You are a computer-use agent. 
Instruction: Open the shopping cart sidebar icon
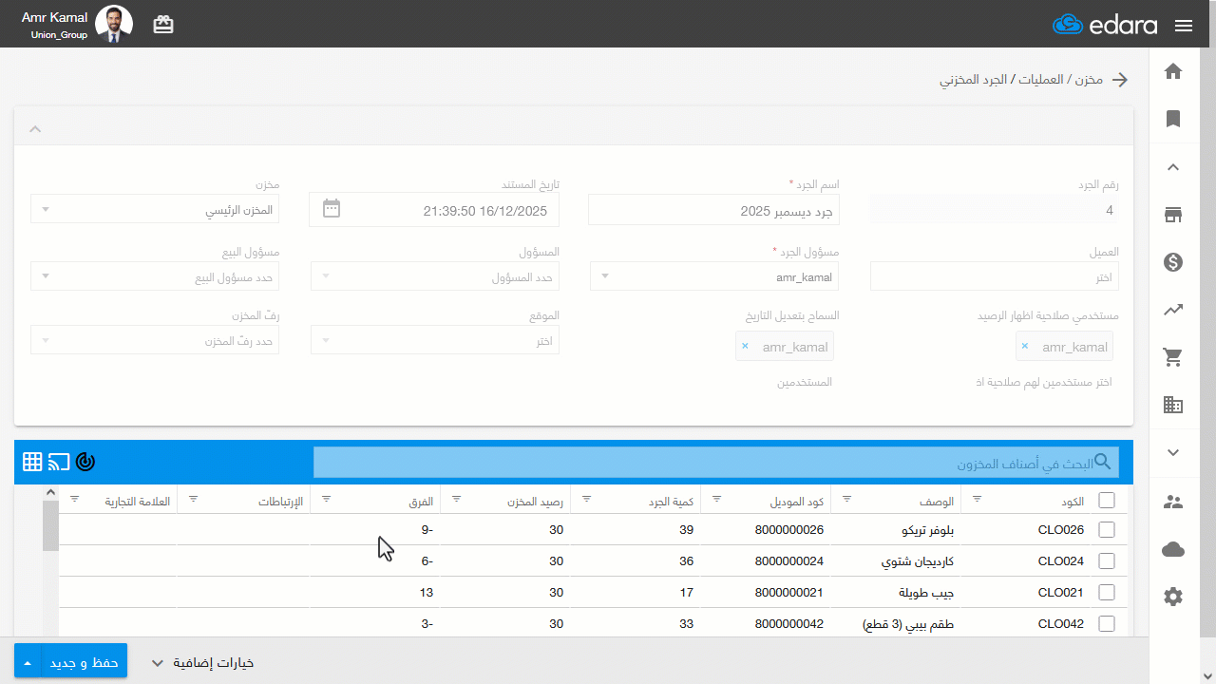coord(1173,357)
